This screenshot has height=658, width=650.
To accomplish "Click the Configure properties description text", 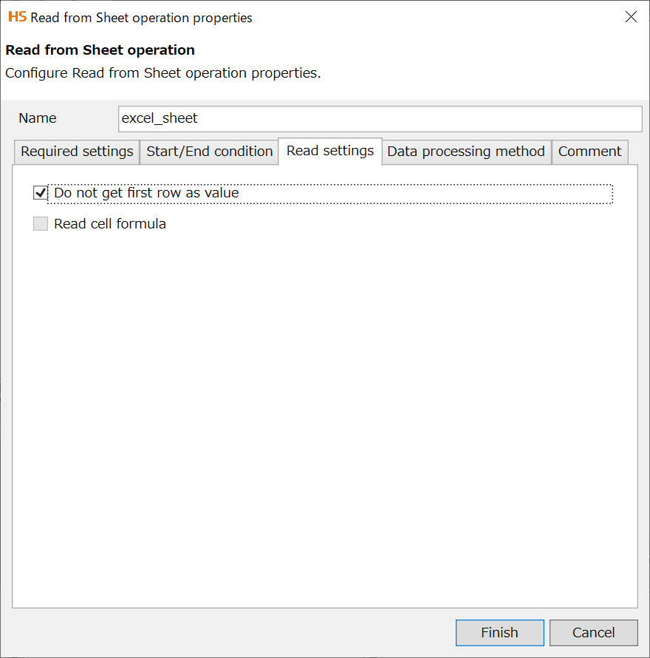I will click(x=162, y=73).
